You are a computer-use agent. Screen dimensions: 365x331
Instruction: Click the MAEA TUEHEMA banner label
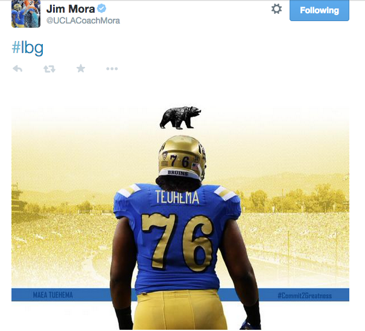pyautogui.click(x=53, y=295)
